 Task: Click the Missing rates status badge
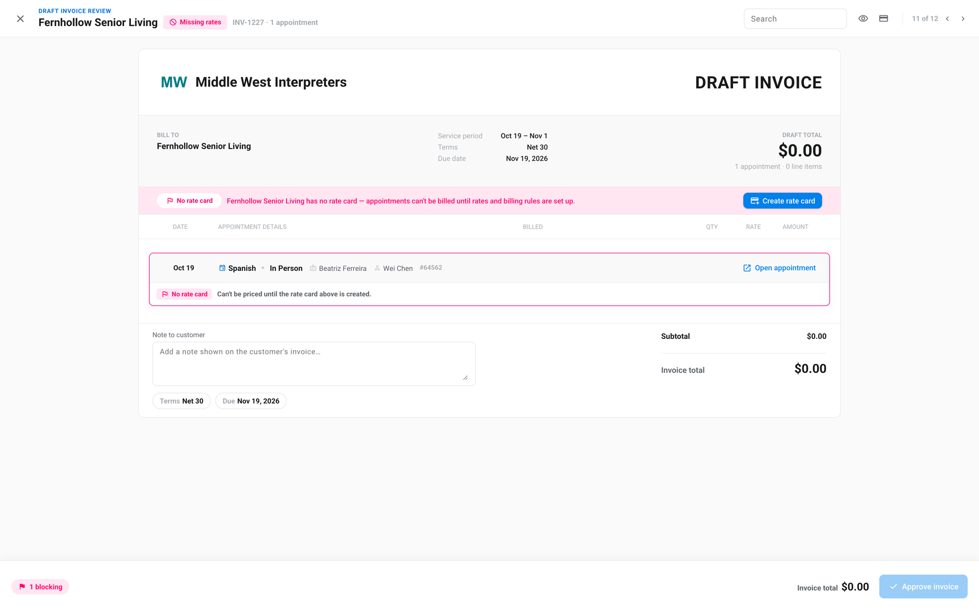click(195, 22)
